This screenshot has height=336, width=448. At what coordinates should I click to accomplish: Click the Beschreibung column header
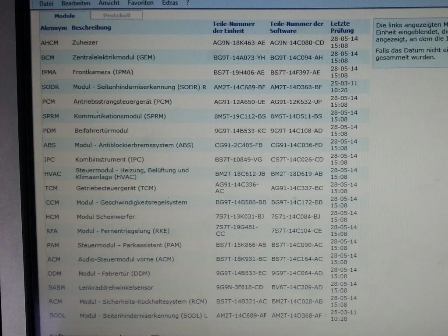(x=91, y=28)
